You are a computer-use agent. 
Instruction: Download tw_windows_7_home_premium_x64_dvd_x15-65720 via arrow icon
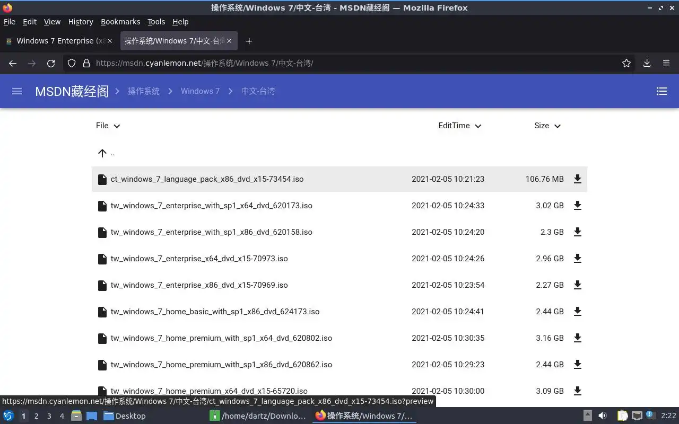coord(578,391)
